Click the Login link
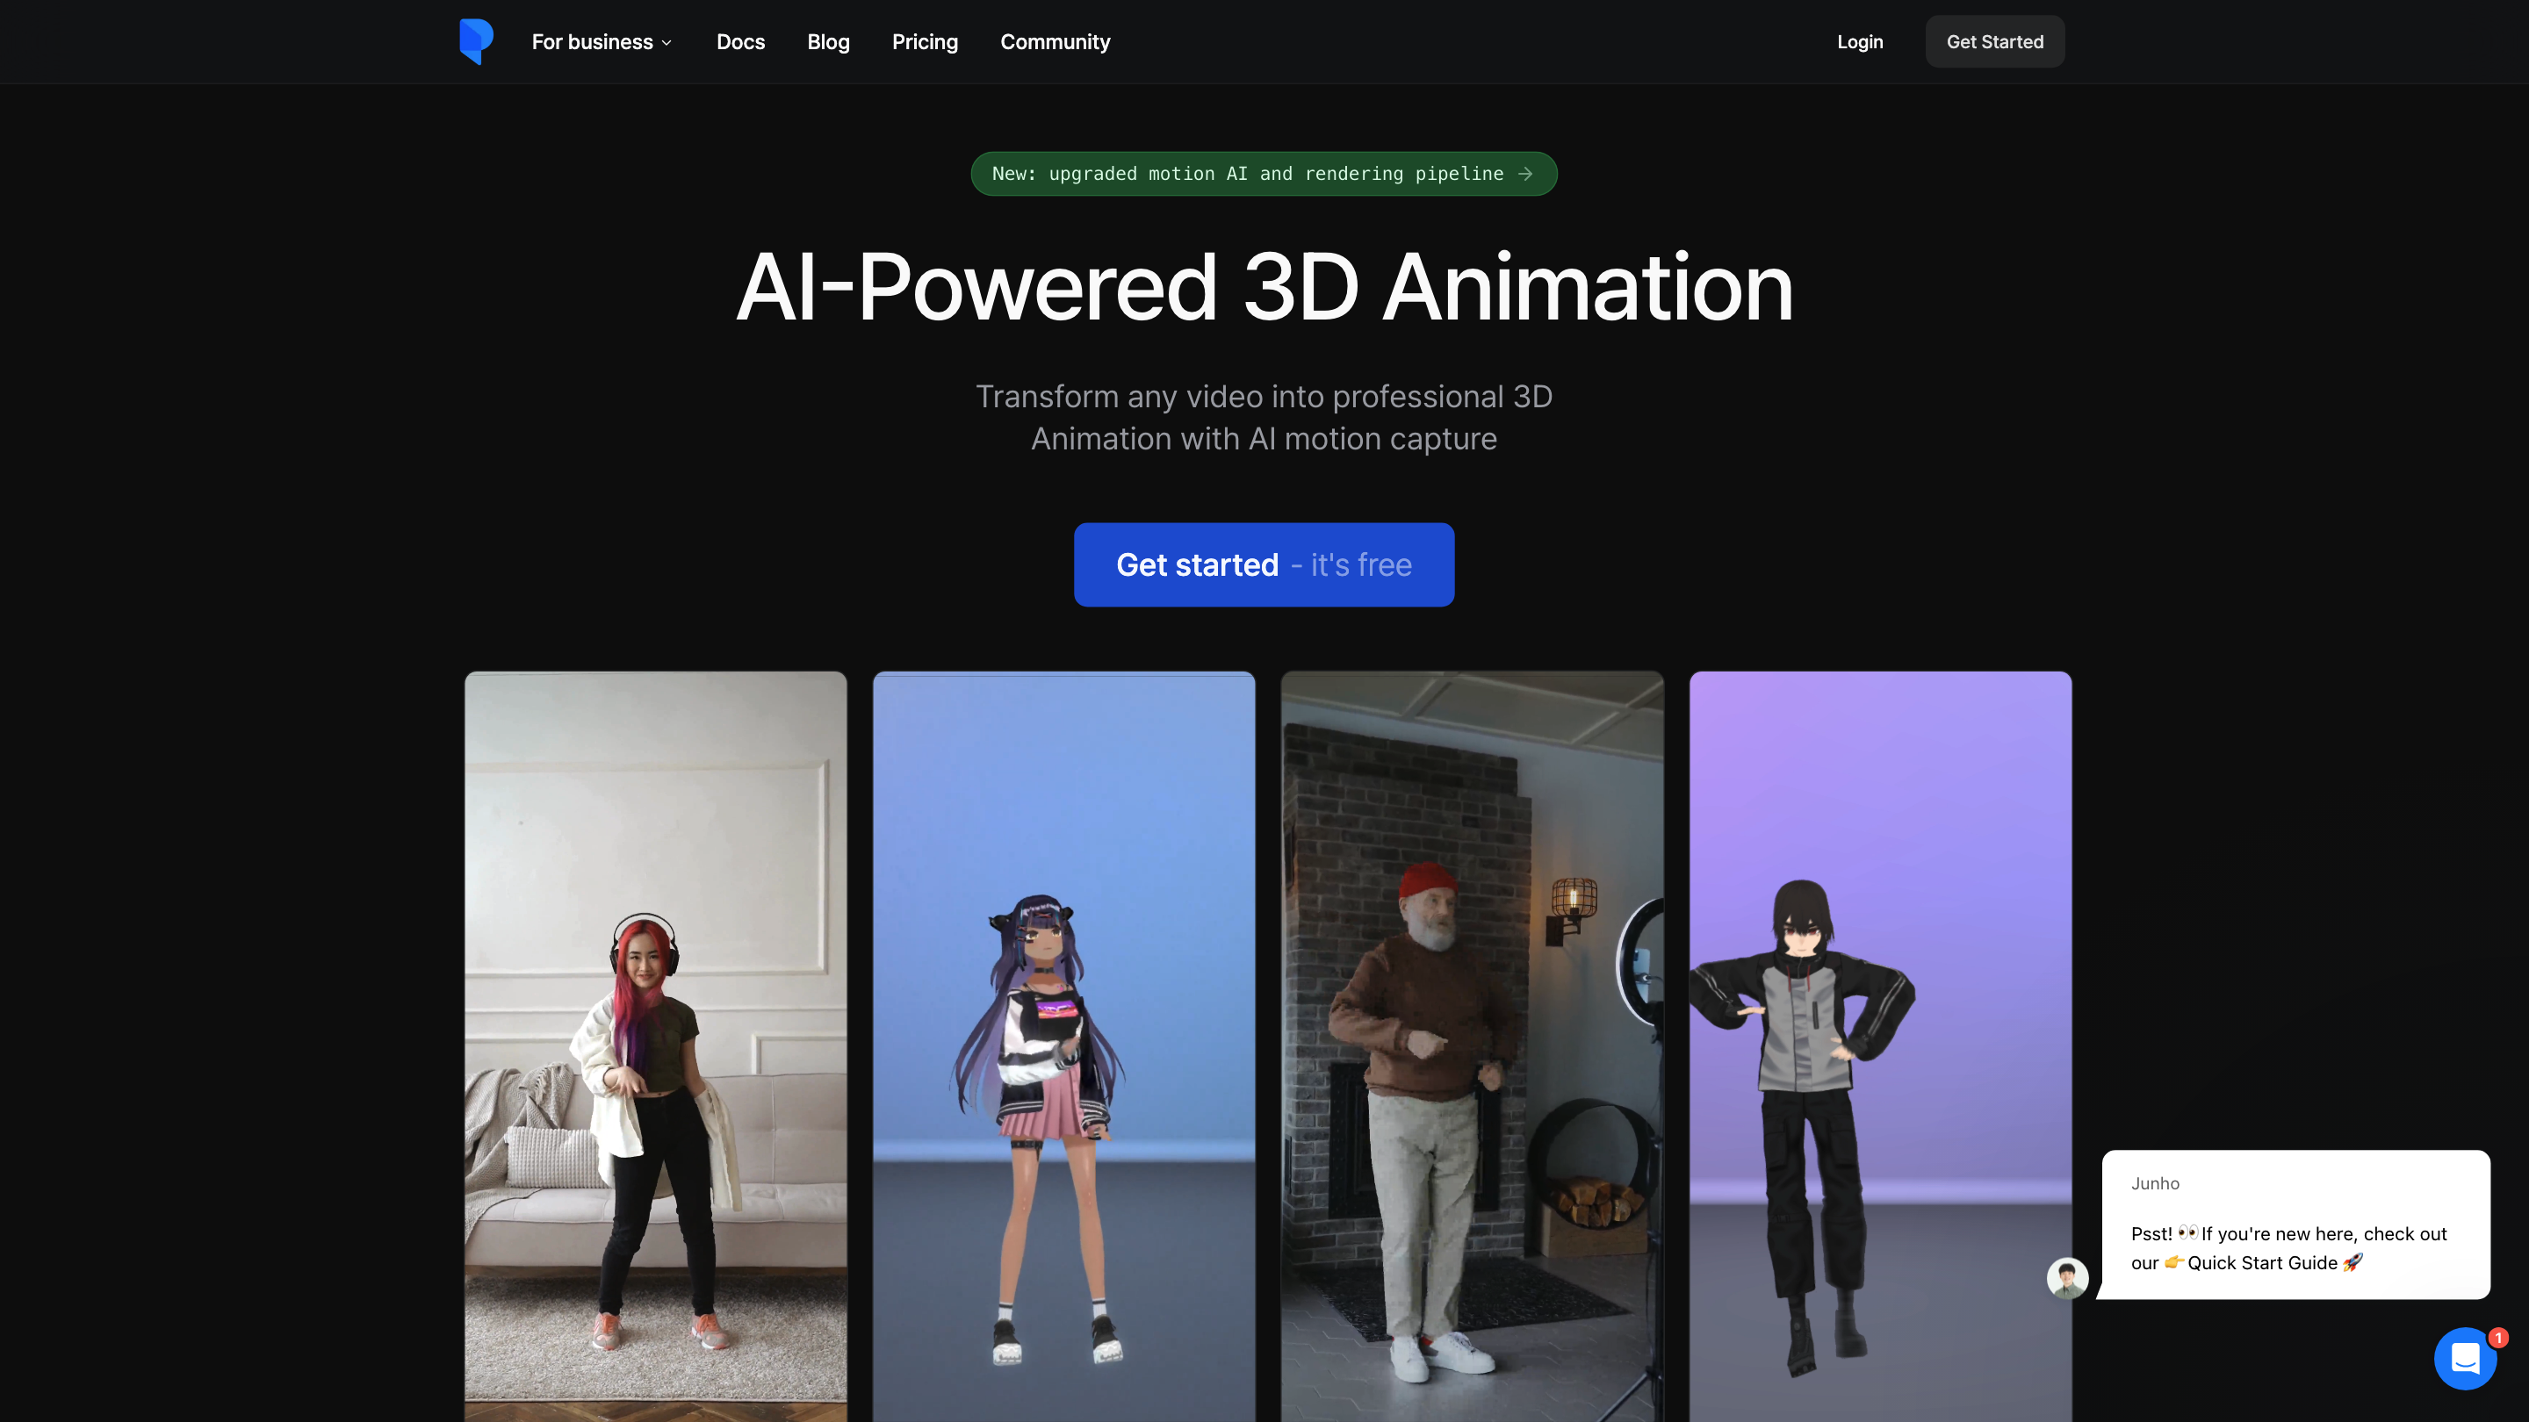 click(1860, 42)
